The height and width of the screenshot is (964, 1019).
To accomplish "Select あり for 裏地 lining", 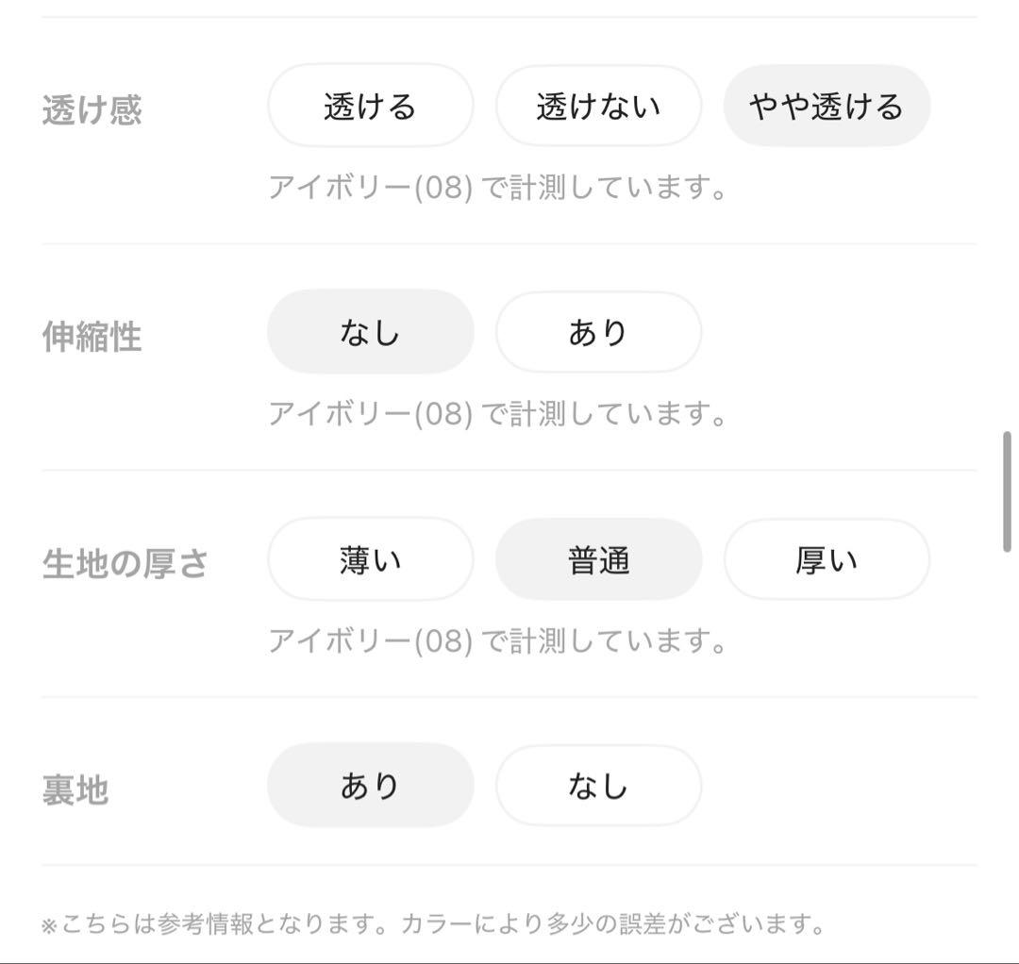I will click(371, 786).
